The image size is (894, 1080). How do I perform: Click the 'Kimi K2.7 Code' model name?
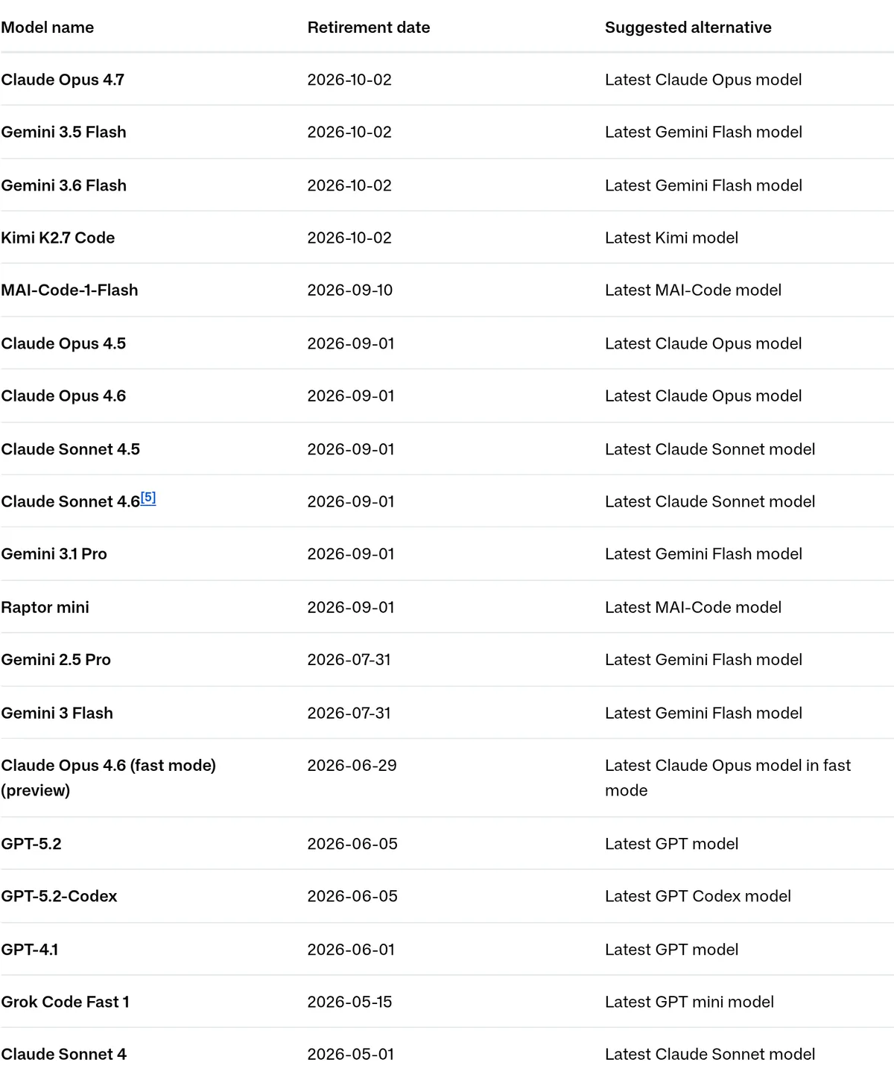[58, 238]
